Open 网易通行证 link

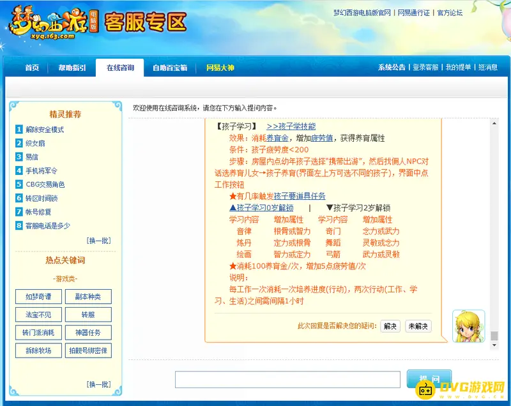coord(413,13)
